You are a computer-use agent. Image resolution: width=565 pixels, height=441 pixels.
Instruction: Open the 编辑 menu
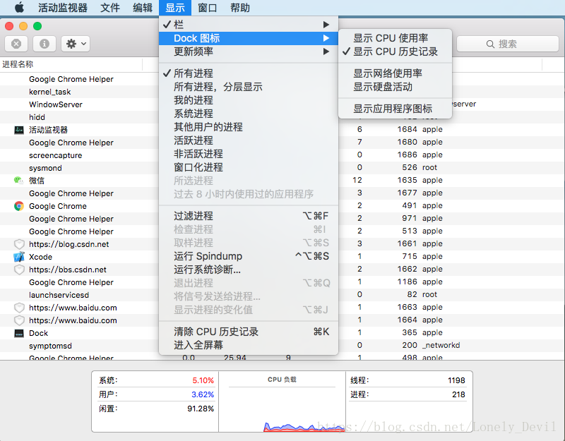143,8
